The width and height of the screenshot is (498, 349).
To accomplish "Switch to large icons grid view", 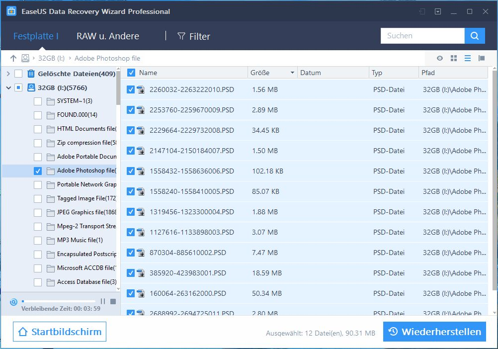I will (454, 58).
